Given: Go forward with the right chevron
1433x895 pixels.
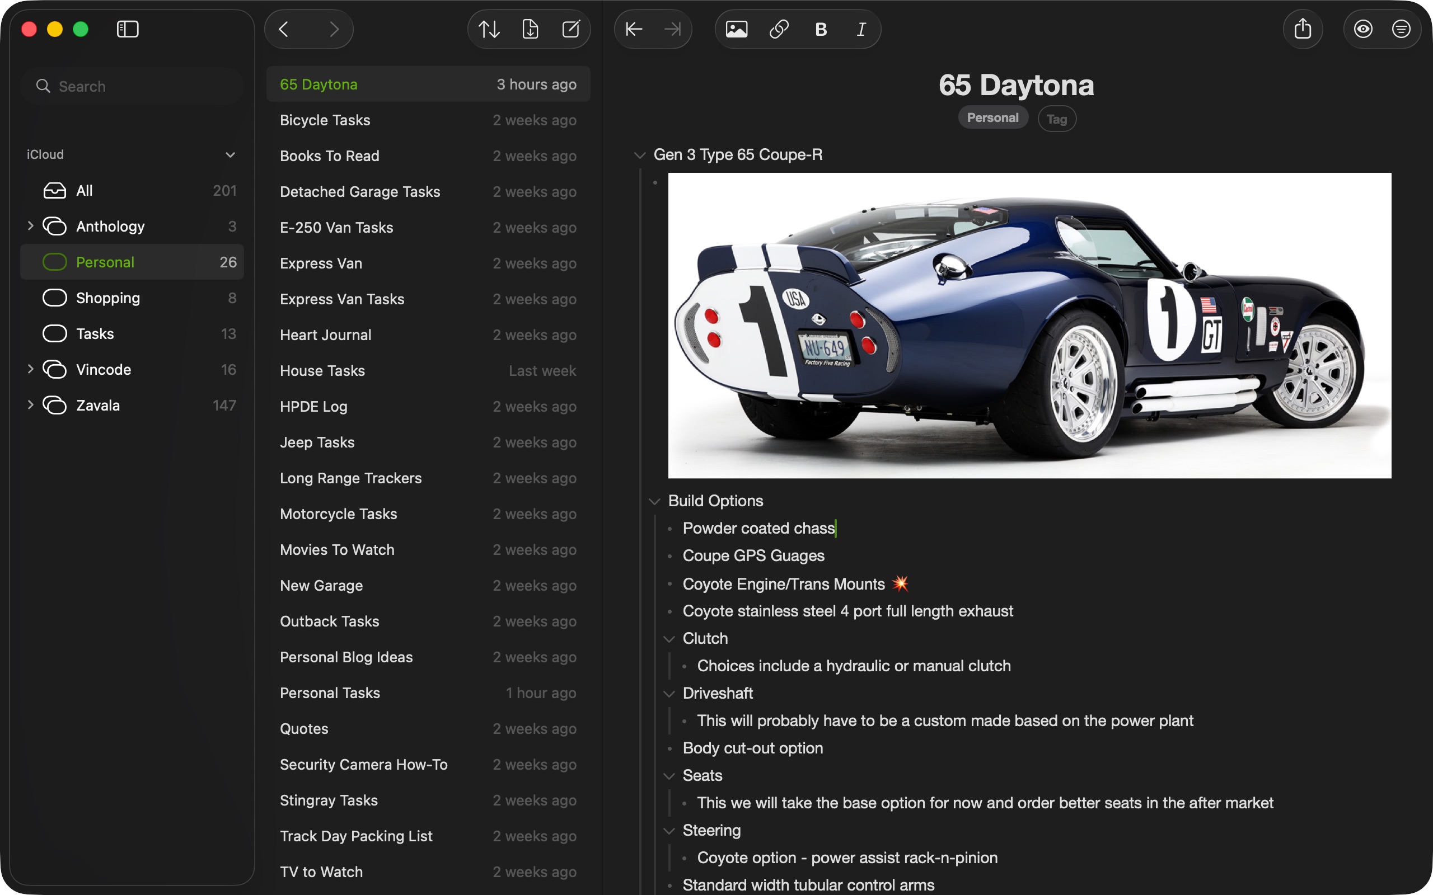Looking at the screenshot, I should click(335, 29).
